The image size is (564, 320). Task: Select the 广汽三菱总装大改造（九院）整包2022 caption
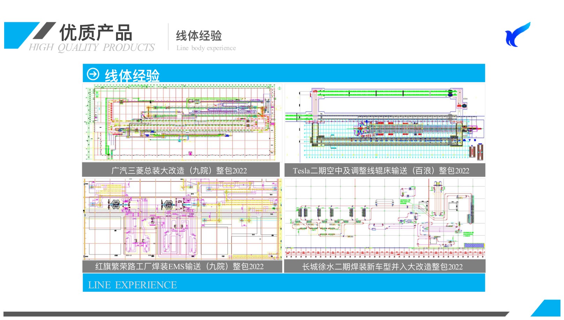click(179, 171)
